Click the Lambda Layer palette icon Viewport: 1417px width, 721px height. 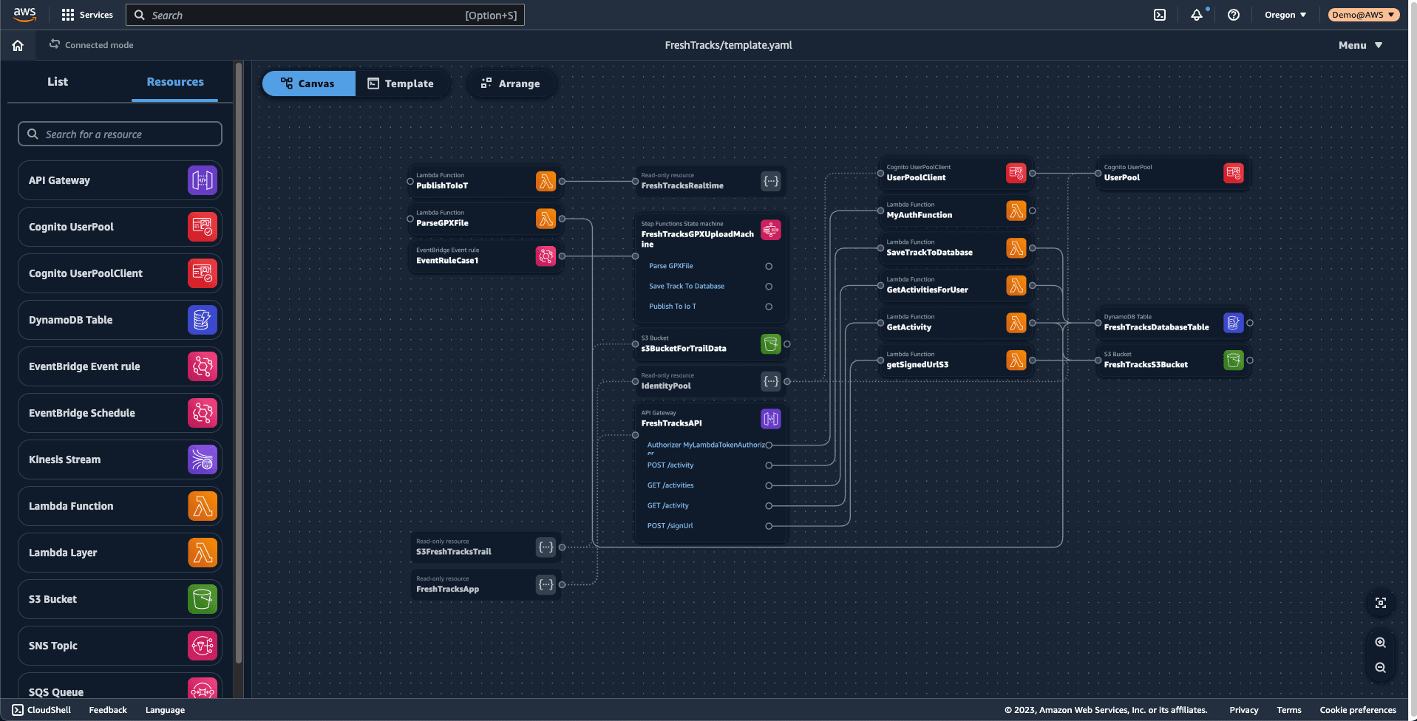pyautogui.click(x=202, y=553)
